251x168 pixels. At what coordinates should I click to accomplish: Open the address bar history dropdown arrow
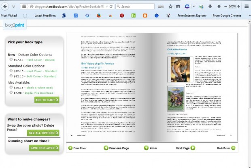(x=107, y=6)
